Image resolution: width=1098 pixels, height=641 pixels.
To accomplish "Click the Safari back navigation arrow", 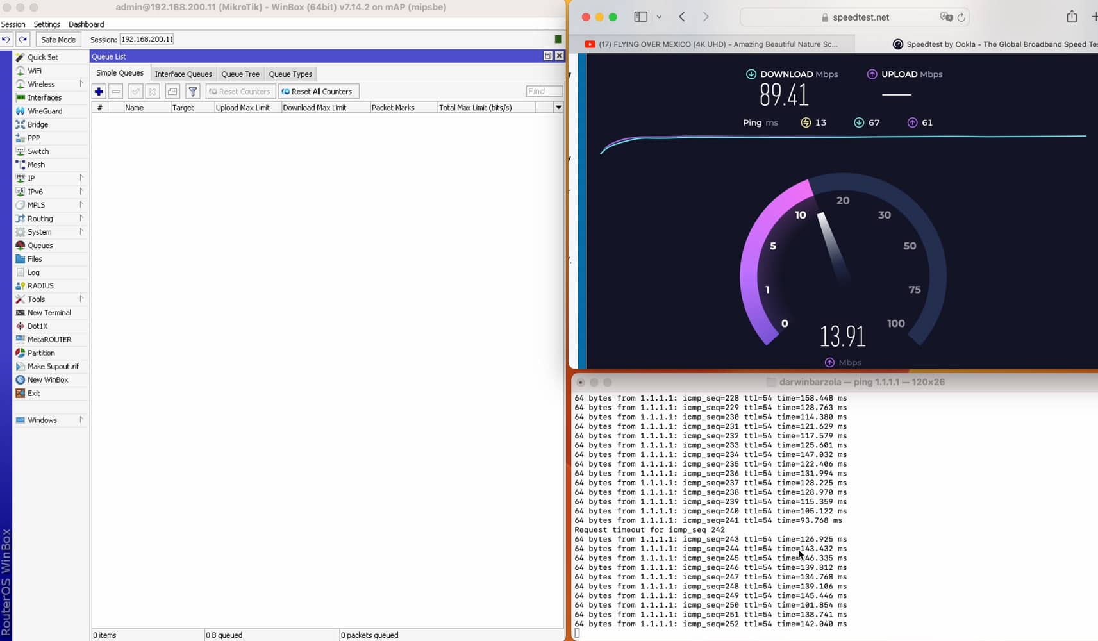I will tap(682, 17).
